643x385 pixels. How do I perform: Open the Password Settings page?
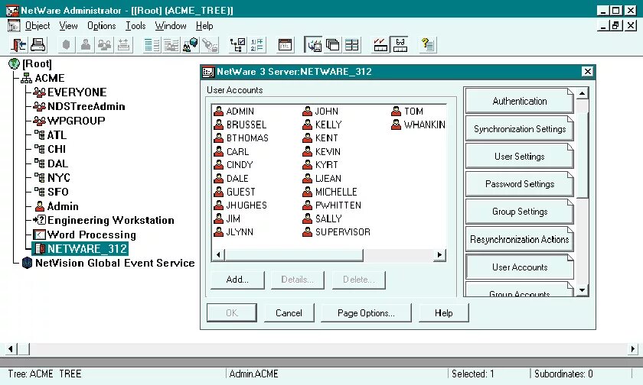(520, 184)
